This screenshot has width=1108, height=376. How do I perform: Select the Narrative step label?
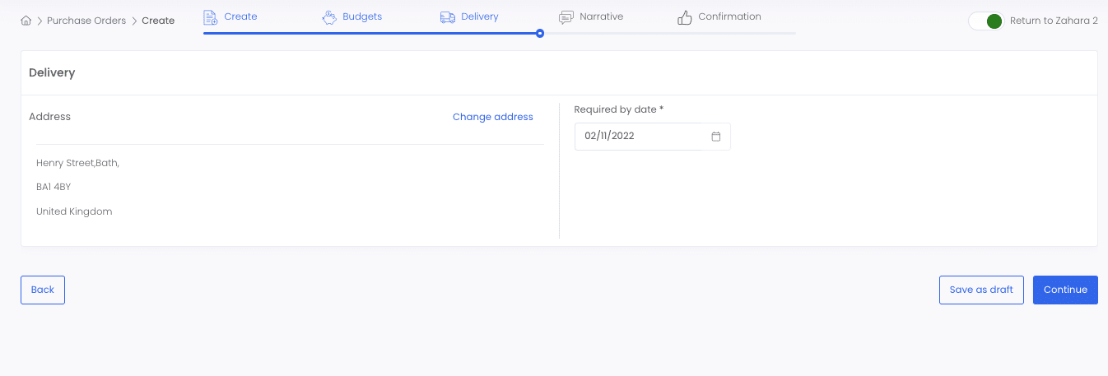click(x=601, y=16)
